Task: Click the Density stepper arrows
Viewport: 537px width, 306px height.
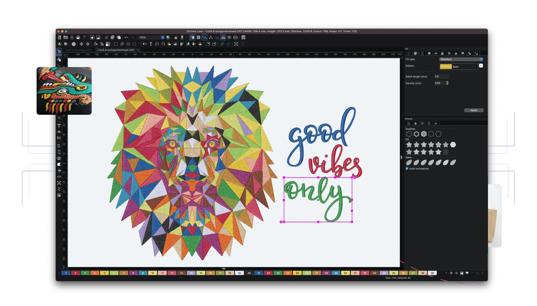Action: pyautogui.click(x=447, y=83)
